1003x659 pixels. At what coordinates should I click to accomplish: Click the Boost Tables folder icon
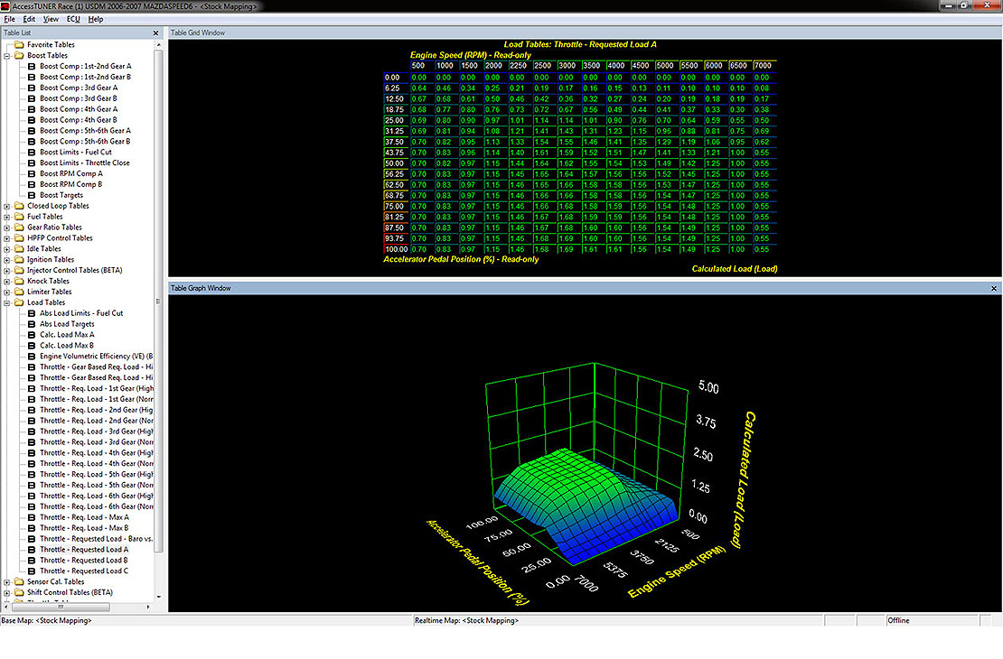[19, 56]
